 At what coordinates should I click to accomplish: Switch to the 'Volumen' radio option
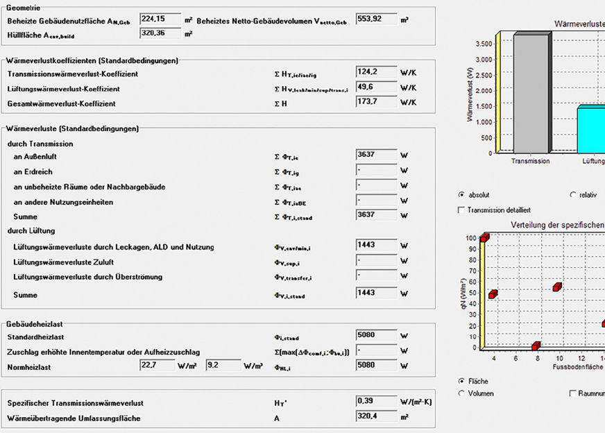point(462,393)
